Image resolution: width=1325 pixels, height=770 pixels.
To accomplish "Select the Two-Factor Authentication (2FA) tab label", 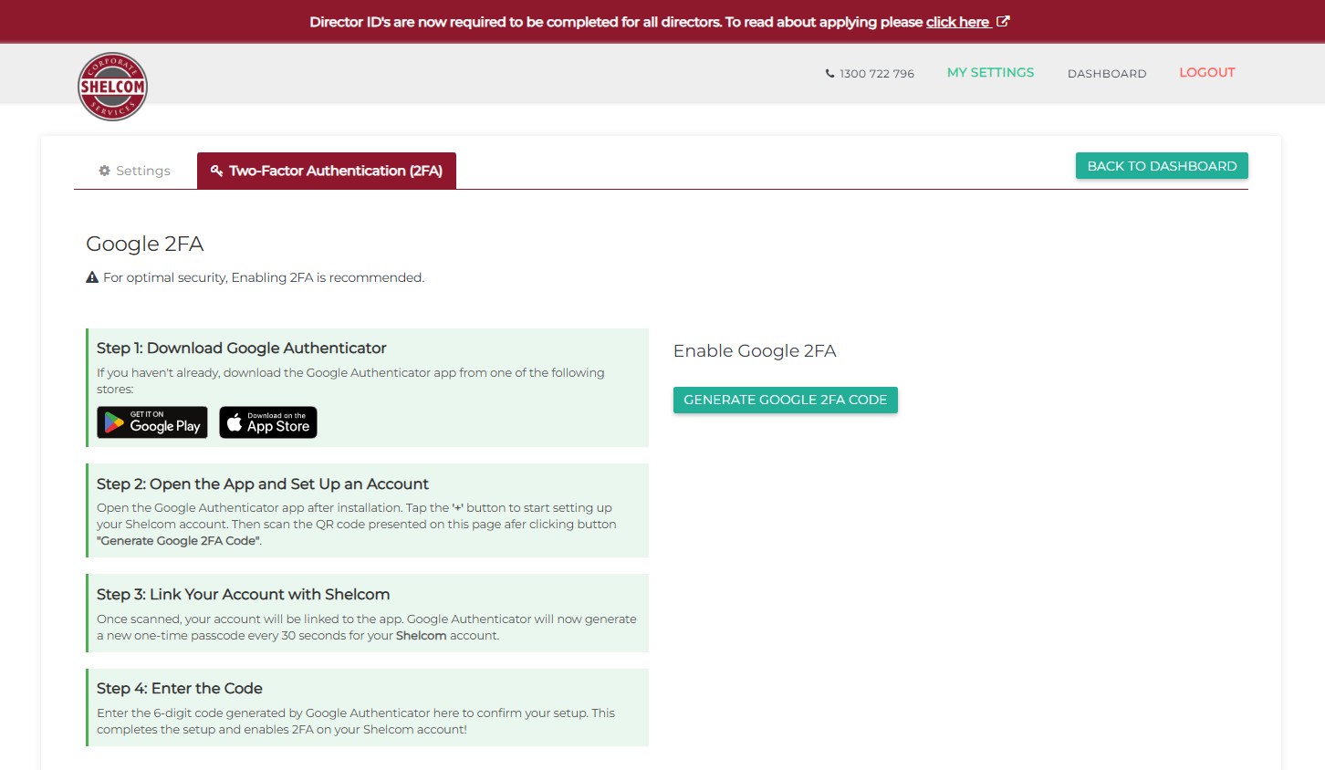I will coord(335,171).
